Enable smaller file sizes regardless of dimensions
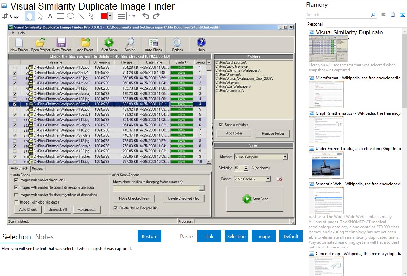The height and width of the screenshot is (276, 407). pos(16,195)
